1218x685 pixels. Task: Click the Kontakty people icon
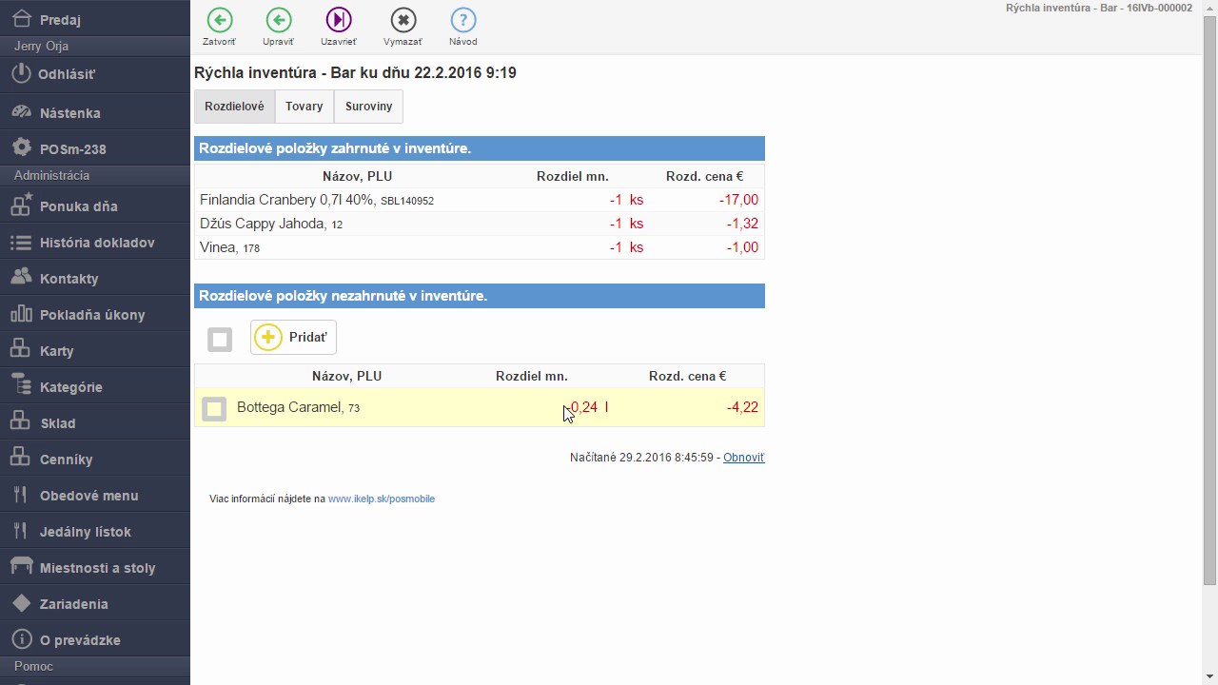point(22,278)
